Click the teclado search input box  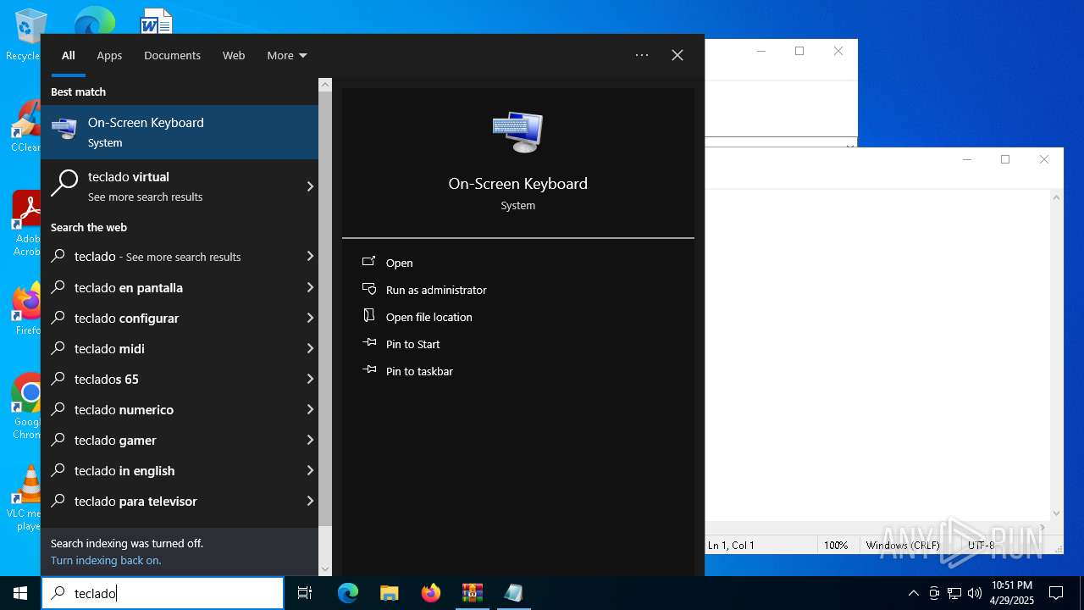(x=163, y=593)
